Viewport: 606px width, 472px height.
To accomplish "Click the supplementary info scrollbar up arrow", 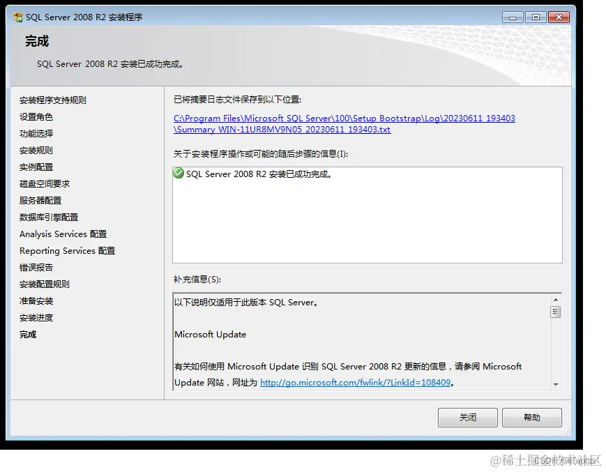I will tap(556, 300).
